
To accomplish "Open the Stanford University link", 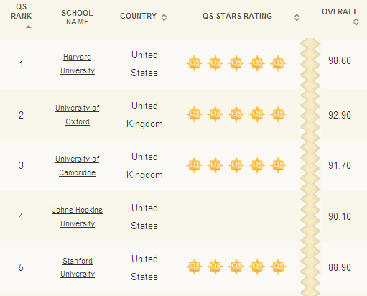I will click(x=78, y=267).
